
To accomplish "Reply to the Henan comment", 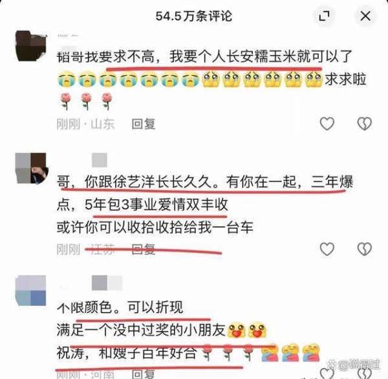I will point(144,374).
